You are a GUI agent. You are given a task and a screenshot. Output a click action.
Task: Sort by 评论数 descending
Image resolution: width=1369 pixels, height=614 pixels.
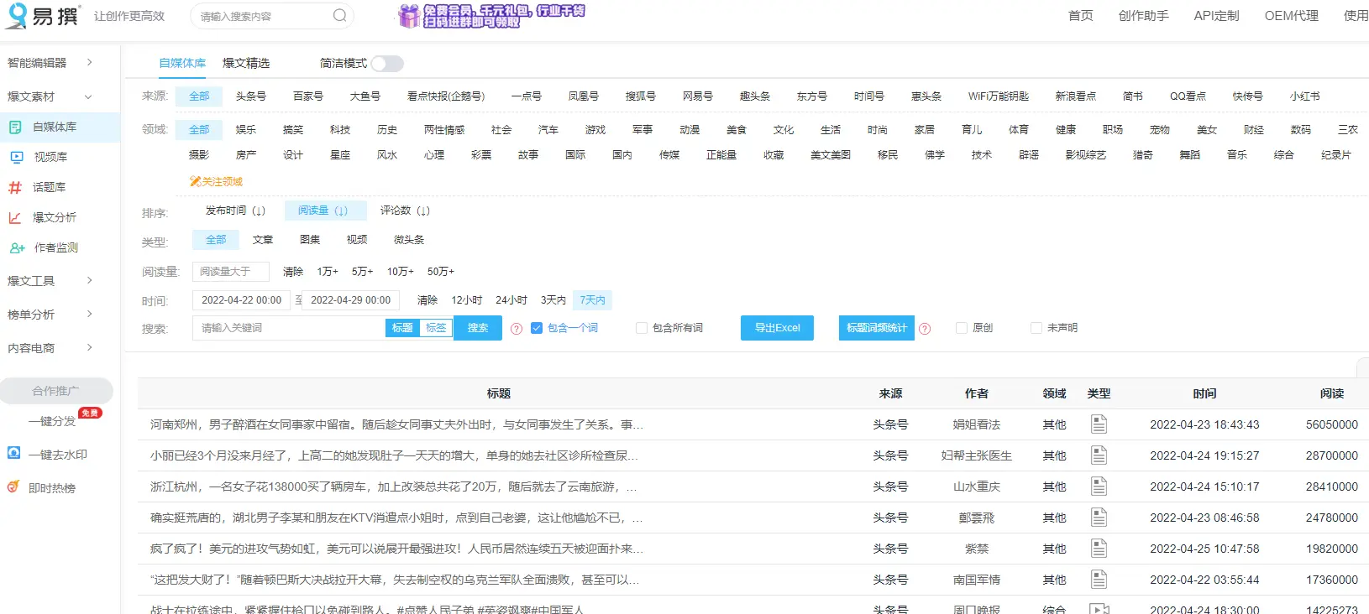406,211
